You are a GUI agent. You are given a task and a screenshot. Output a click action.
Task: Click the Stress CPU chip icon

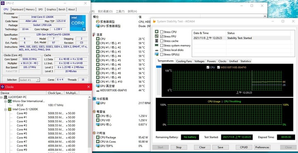pos(156,31)
